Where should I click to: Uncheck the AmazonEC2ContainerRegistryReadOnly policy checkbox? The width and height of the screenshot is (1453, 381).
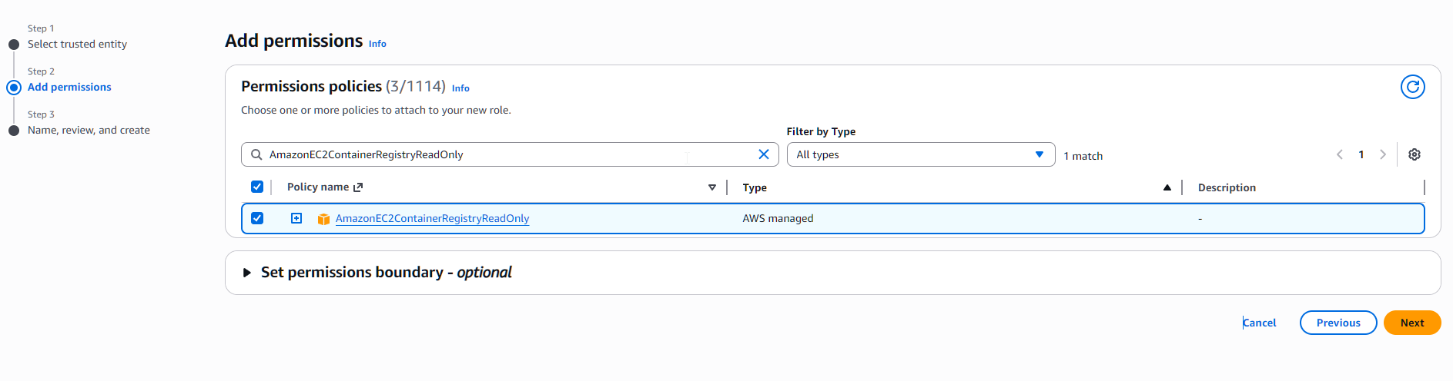coord(257,218)
